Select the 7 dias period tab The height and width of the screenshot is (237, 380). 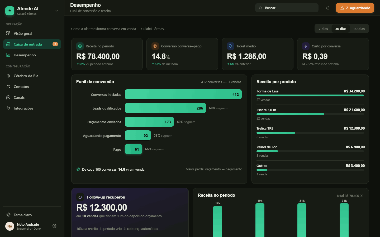(x=323, y=29)
